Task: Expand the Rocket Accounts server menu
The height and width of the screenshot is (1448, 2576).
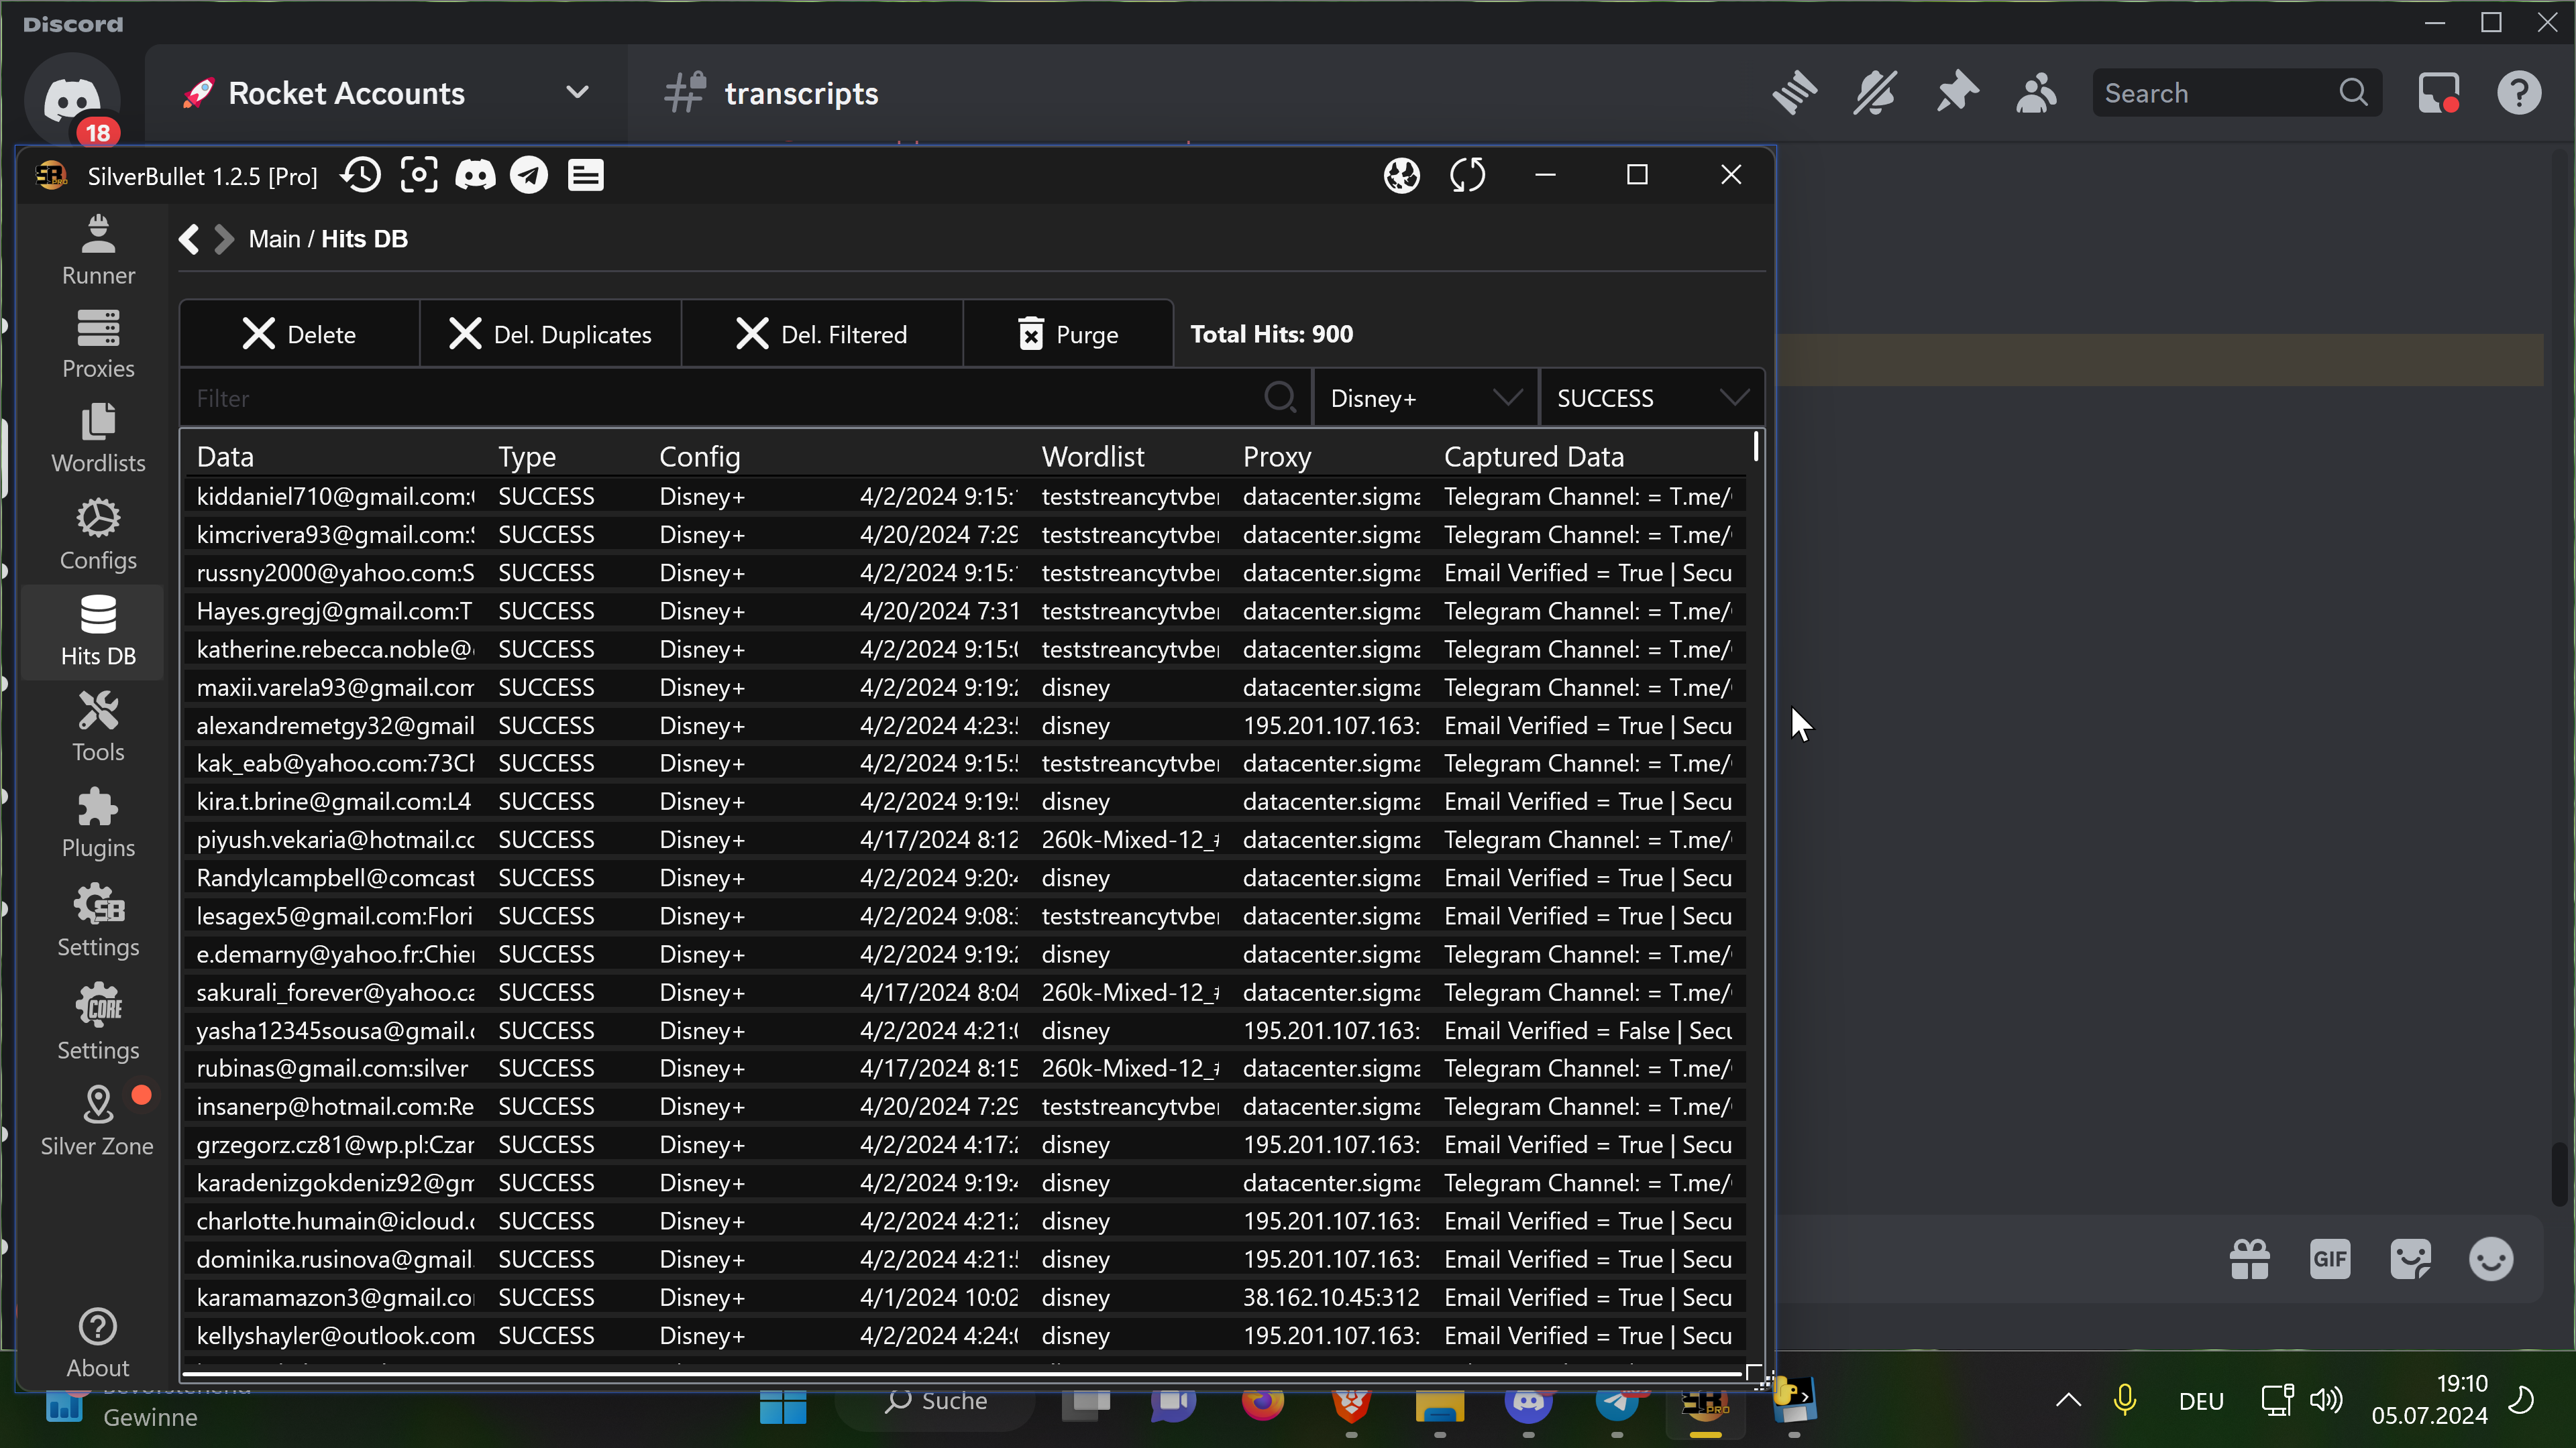Action: coord(577,93)
